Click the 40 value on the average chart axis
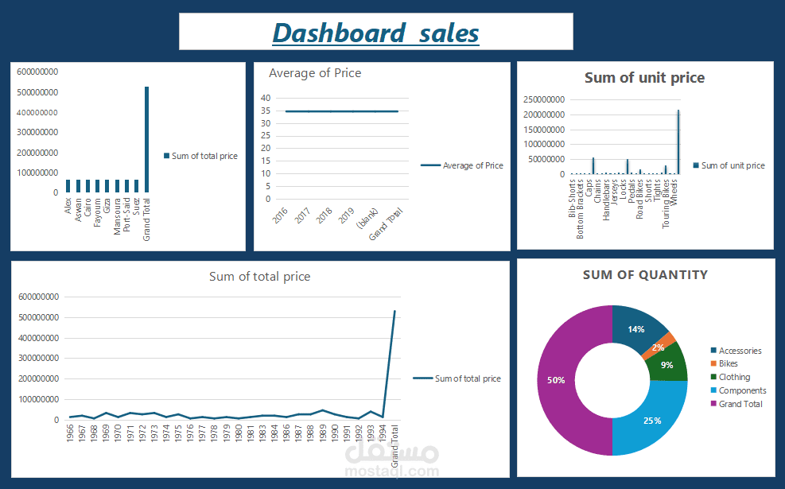Image resolution: width=785 pixels, height=489 pixels. point(266,98)
